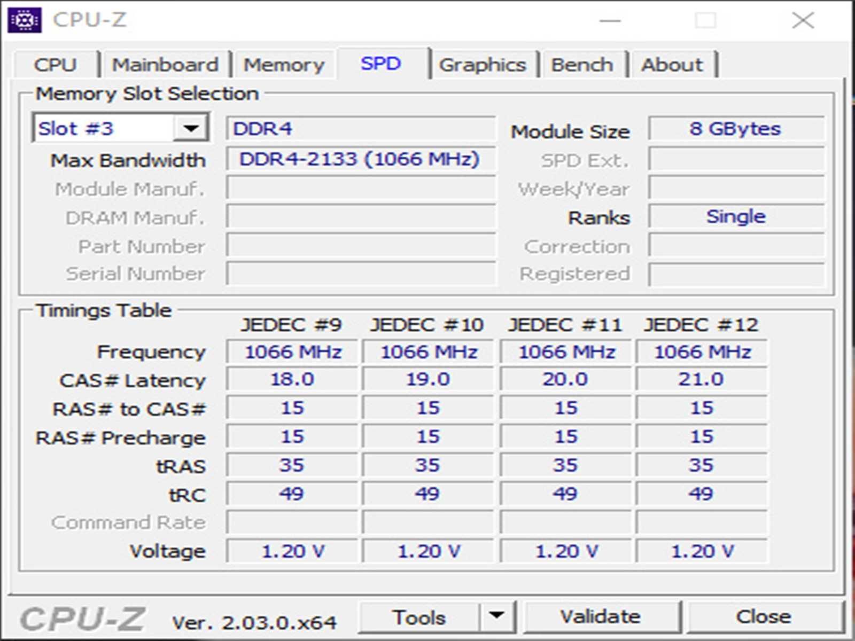Go to the Memory tab
The image size is (855, 641).
pyautogui.click(x=284, y=65)
